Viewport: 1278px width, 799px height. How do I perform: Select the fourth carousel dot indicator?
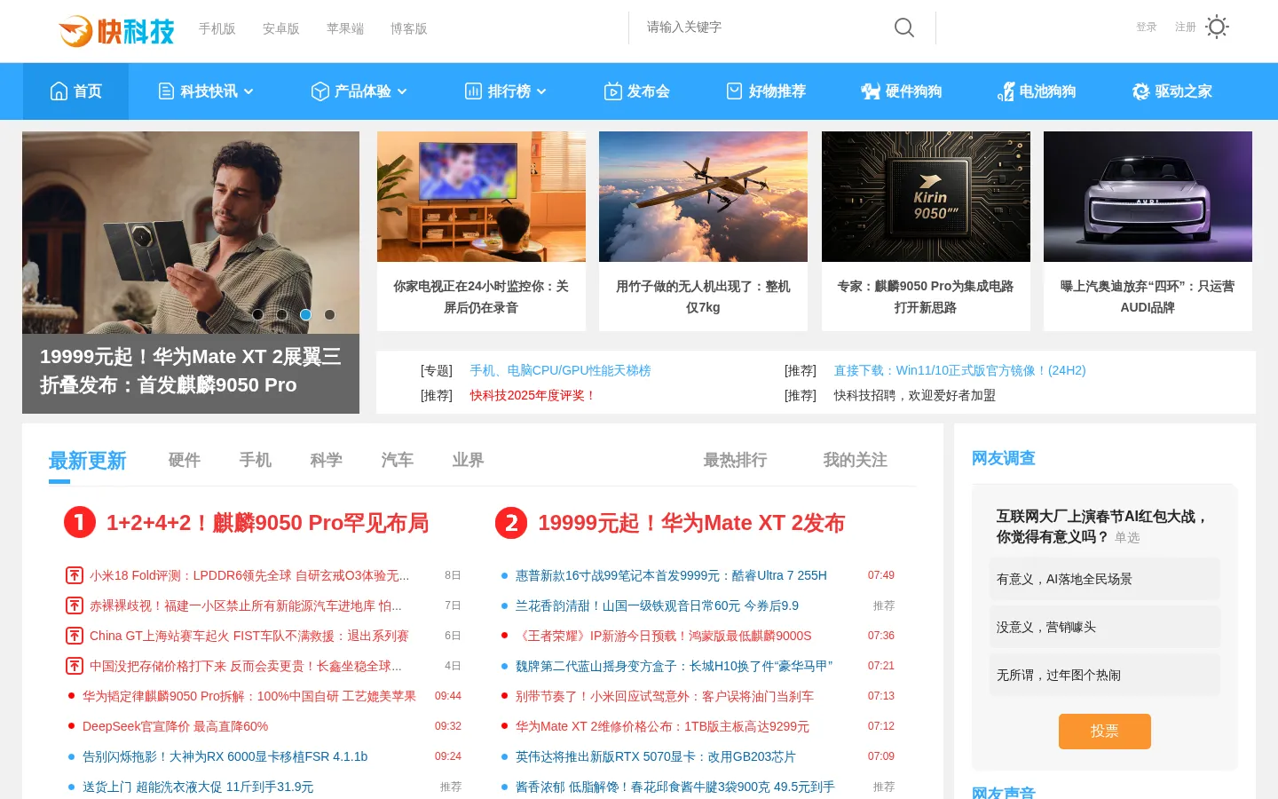(x=329, y=314)
